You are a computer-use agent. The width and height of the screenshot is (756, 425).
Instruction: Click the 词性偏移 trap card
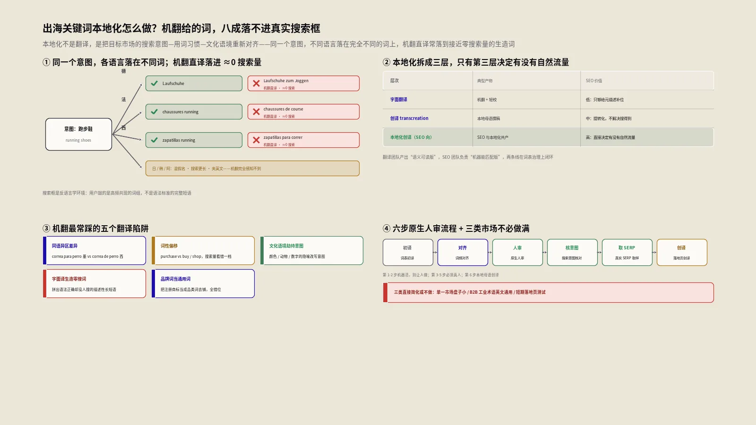pyautogui.click(x=203, y=251)
